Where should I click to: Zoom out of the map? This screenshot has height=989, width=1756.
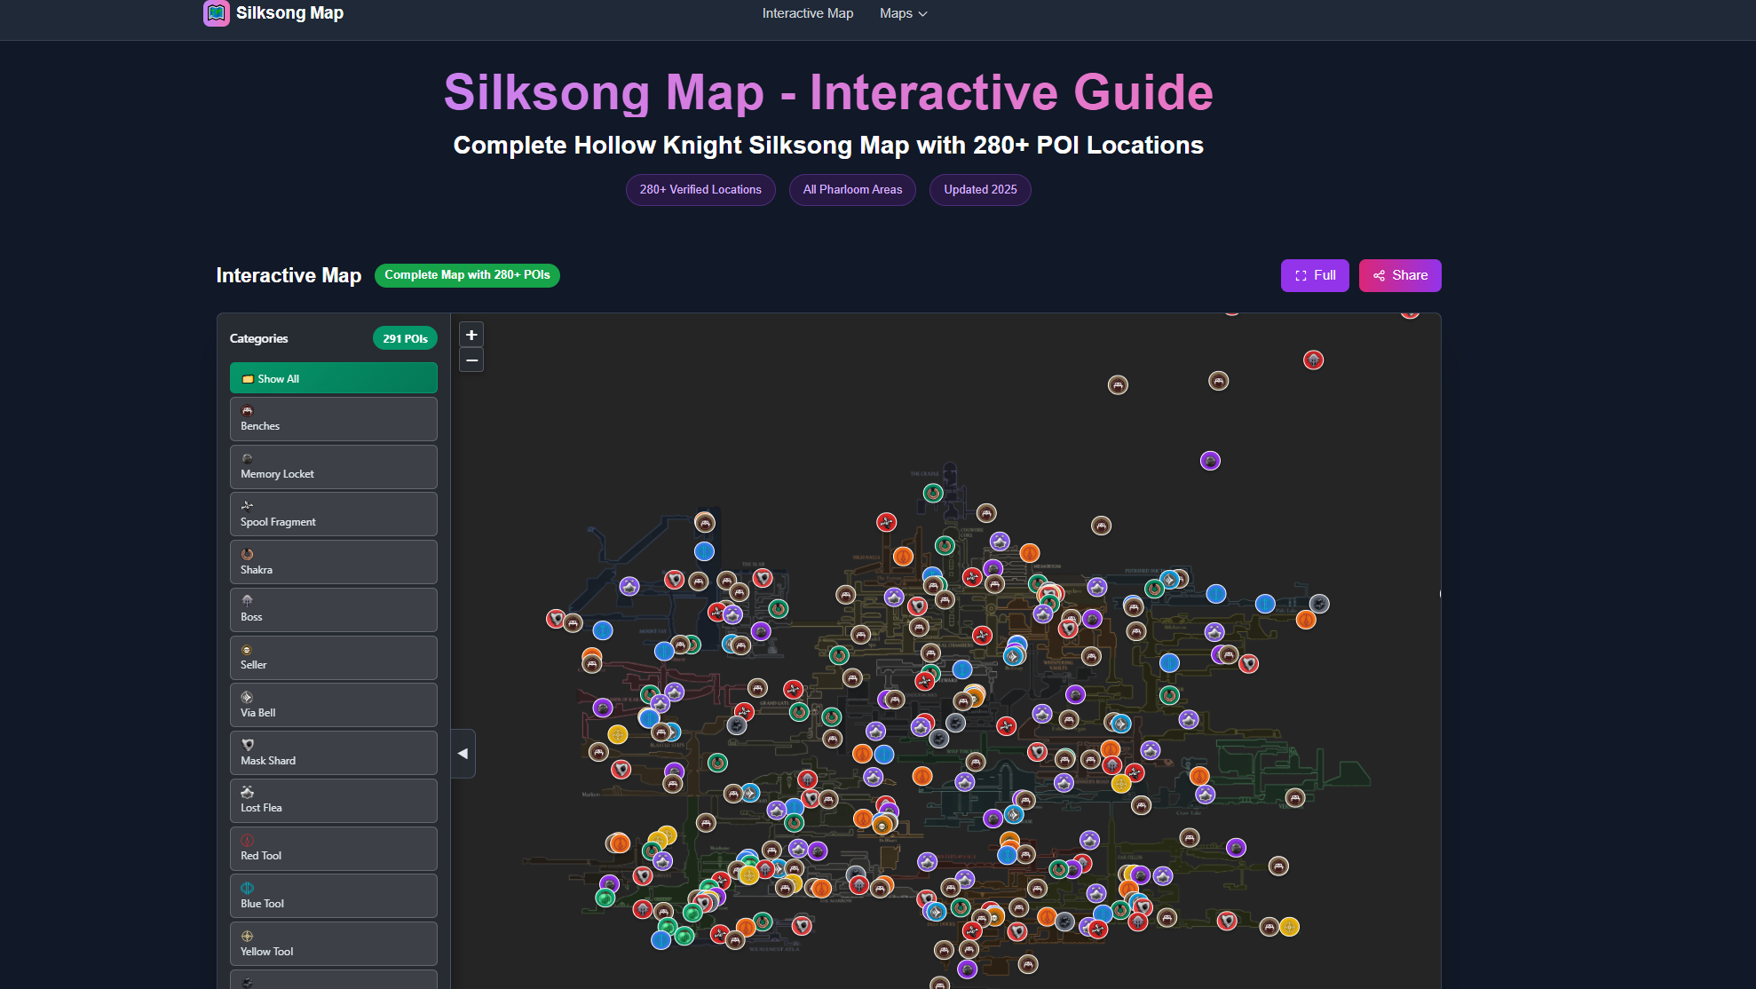pos(471,360)
